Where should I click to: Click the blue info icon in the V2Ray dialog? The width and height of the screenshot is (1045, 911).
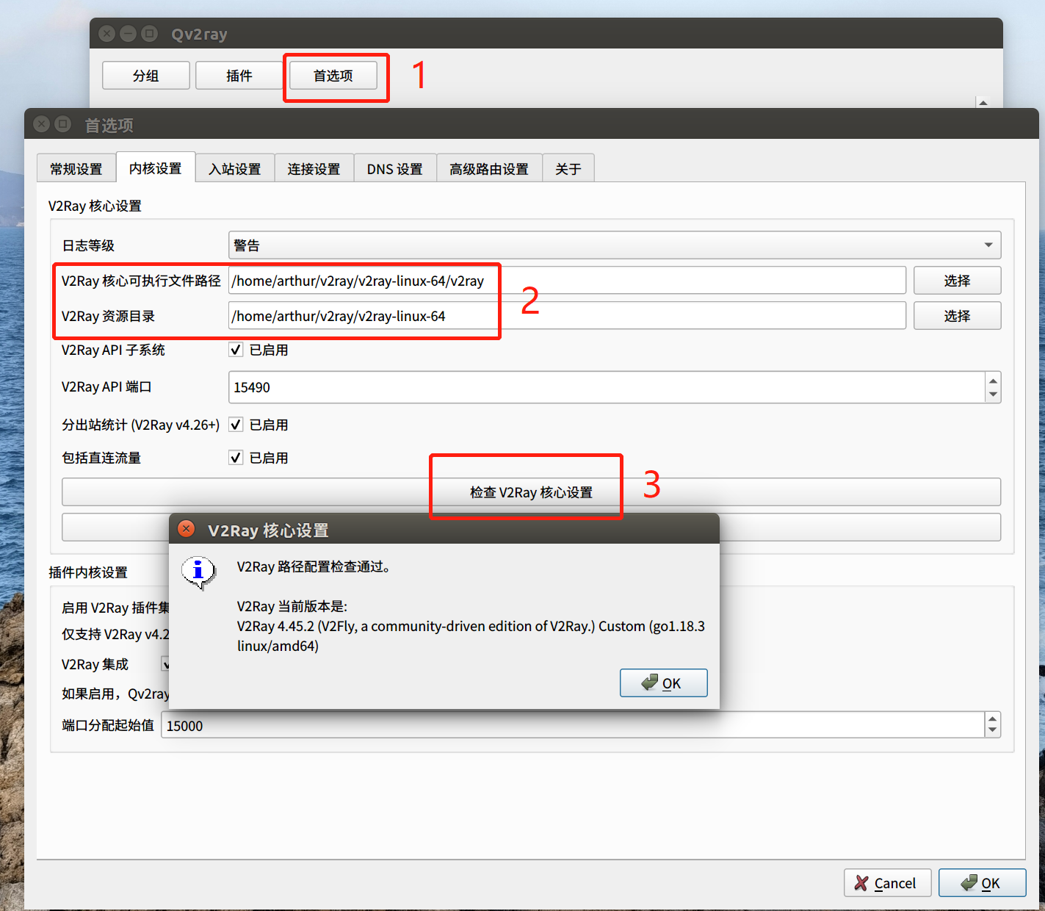click(x=198, y=572)
